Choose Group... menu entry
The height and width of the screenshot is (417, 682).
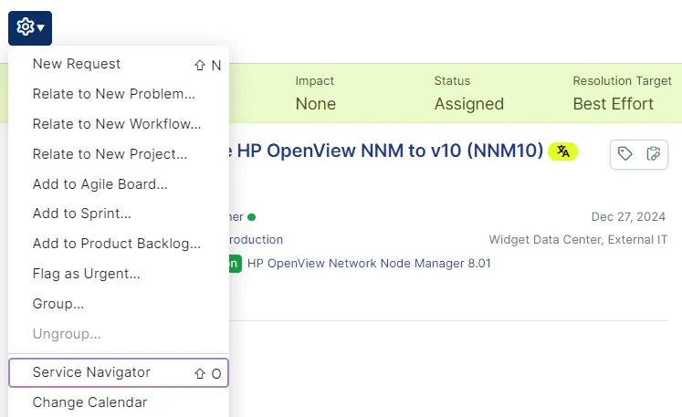[119, 304]
